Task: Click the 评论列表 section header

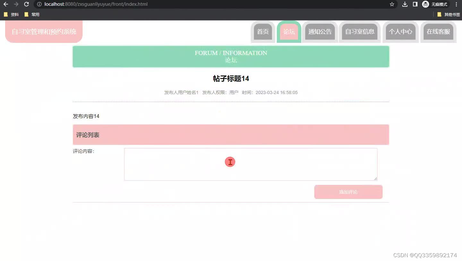Action: pyautogui.click(x=231, y=135)
